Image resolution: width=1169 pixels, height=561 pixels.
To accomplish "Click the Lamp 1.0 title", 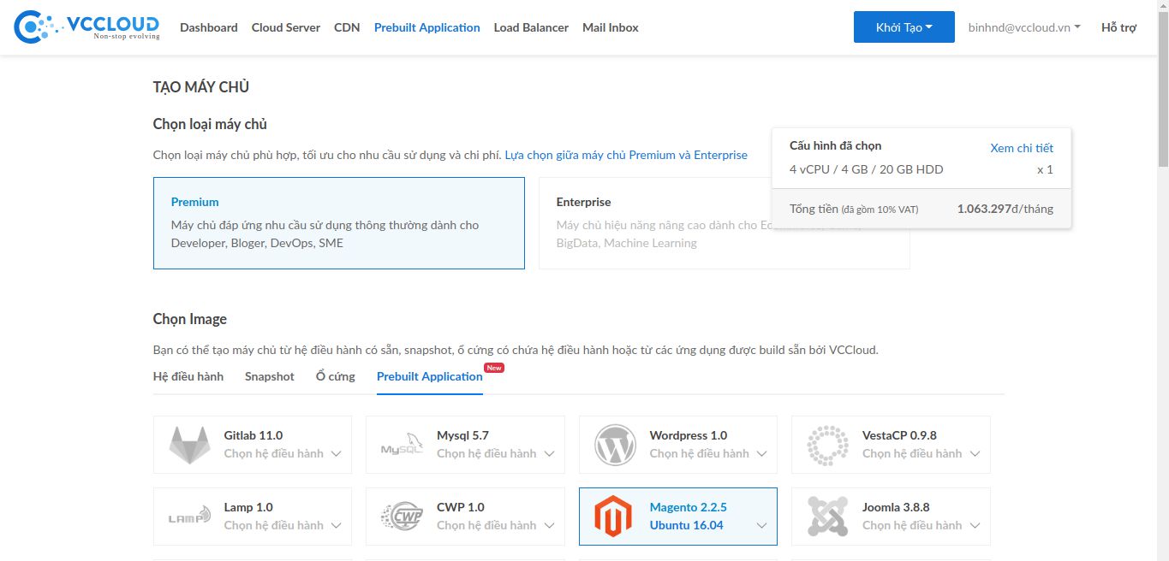I will tap(248, 507).
